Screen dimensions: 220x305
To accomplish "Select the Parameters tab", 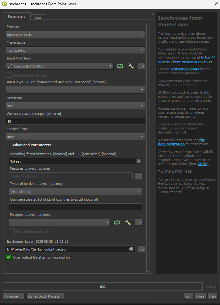I will 17,16.
